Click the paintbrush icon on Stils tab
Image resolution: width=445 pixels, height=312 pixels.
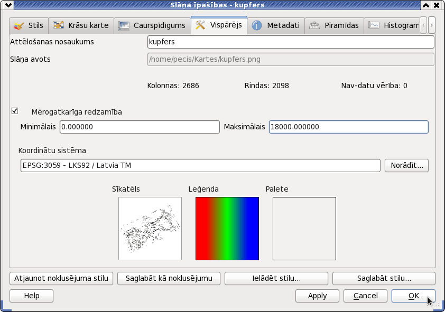point(18,25)
